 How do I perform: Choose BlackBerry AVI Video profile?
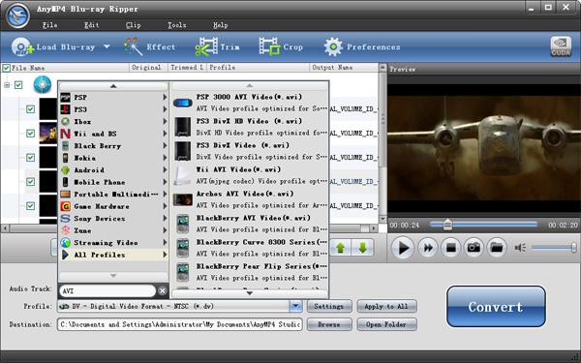click(250, 224)
